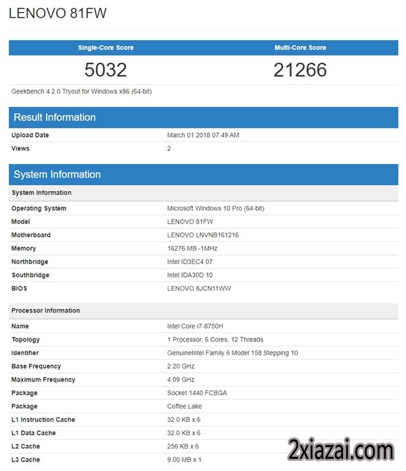This screenshot has width=406, height=471.
Task: Click the Identifier label
Action: pyautogui.click(x=25, y=353)
